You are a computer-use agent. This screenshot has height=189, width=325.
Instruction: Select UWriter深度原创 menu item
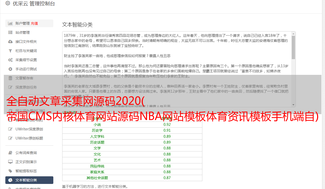29,129
